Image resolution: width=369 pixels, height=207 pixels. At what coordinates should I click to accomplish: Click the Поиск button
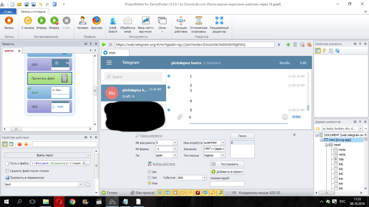(242, 136)
